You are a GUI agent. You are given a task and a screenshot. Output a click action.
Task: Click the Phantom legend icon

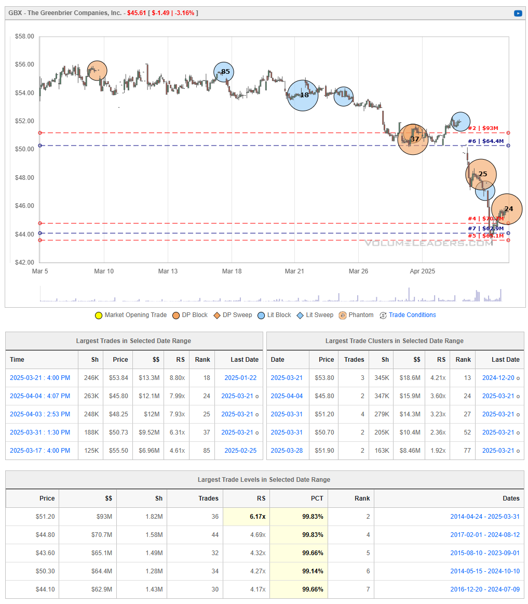(x=343, y=316)
